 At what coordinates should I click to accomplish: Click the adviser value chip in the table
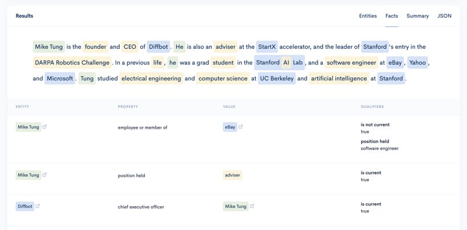232,175
